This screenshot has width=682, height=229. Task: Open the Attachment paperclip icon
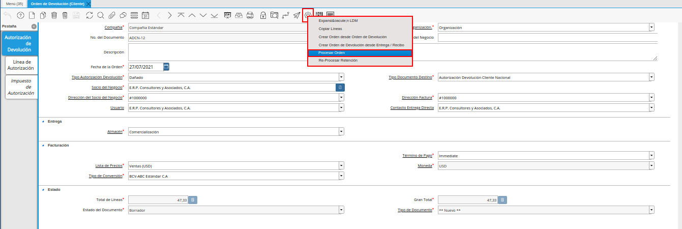(x=112, y=15)
